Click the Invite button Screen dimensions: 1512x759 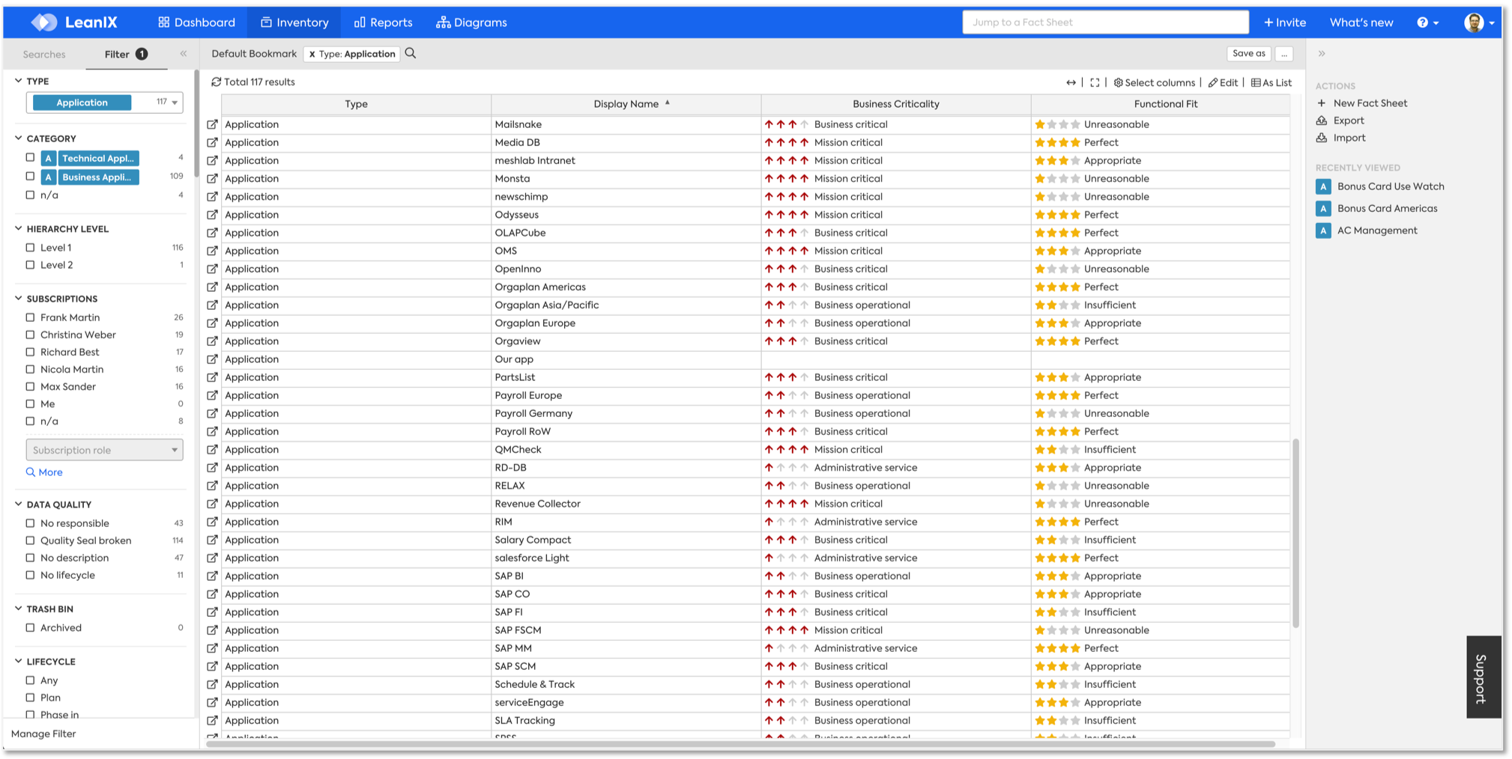click(x=1285, y=22)
